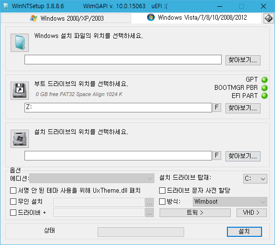The width and height of the screenshot is (275, 245).
Task: Enable 무인 설치 unattended checkbox
Action: 13,202
